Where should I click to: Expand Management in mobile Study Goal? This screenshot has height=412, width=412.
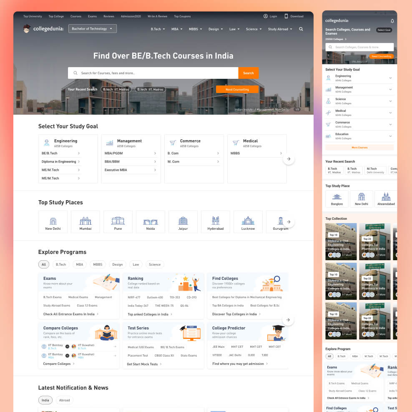[390, 90]
